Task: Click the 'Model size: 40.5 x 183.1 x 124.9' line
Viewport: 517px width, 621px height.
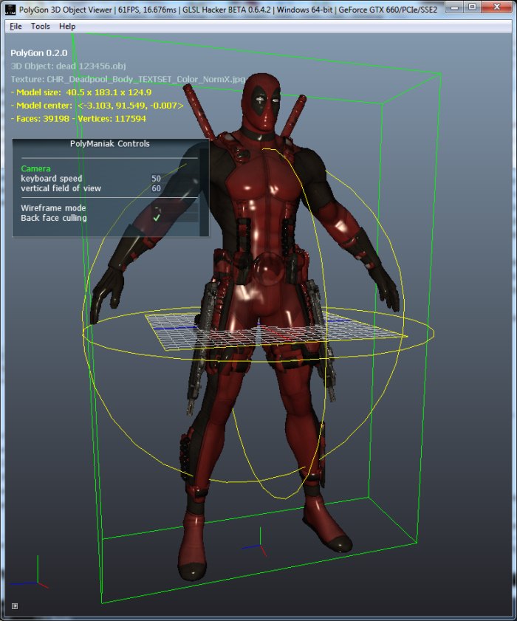Action: (81, 92)
